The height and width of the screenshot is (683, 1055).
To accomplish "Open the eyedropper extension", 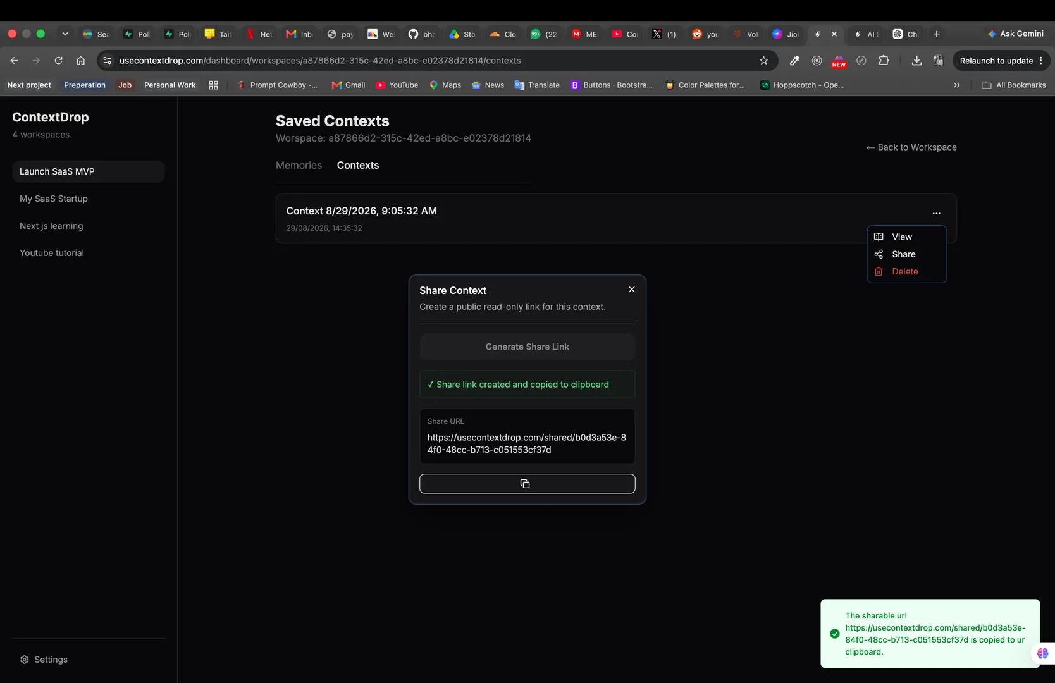I will (x=794, y=61).
